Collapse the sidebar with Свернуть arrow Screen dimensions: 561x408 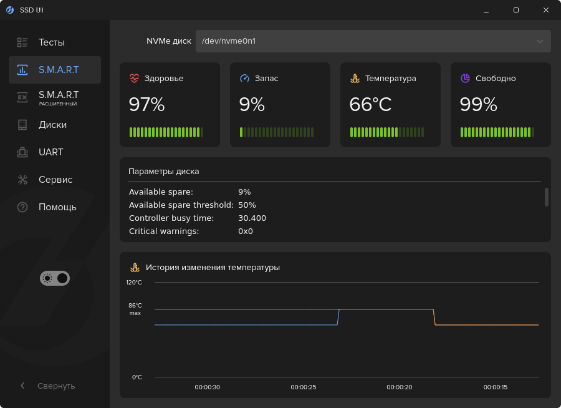coord(22,386)
